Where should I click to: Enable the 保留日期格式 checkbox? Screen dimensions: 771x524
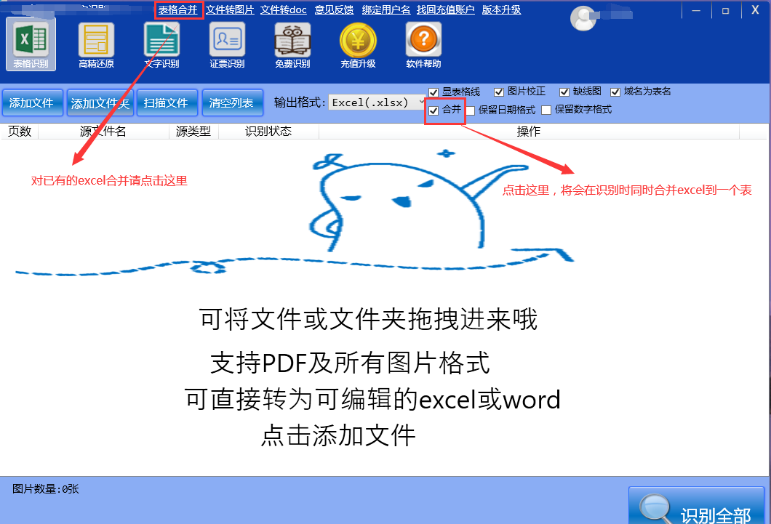coord(471,110)
